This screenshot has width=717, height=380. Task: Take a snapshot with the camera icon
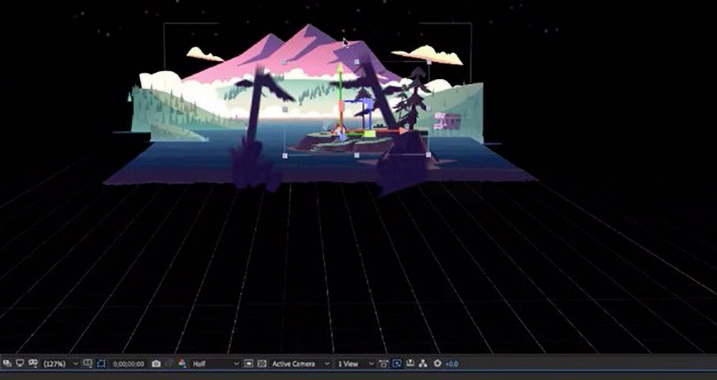click(x=156, y=364)
